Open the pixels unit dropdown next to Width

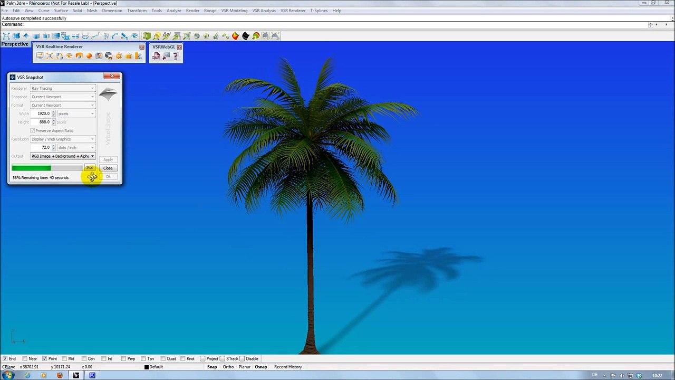click(x=76, y=113)
